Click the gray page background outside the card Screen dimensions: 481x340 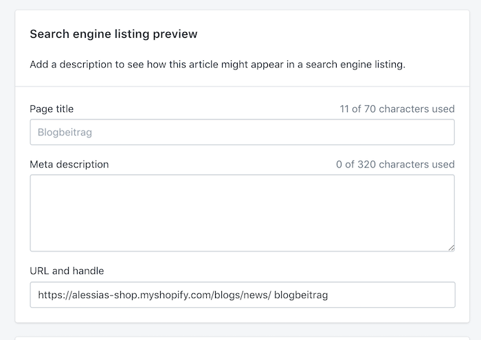click(7, 168)
